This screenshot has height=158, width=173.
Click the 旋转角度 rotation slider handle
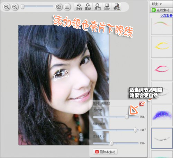pyautogui.click(x=135, y=130)
